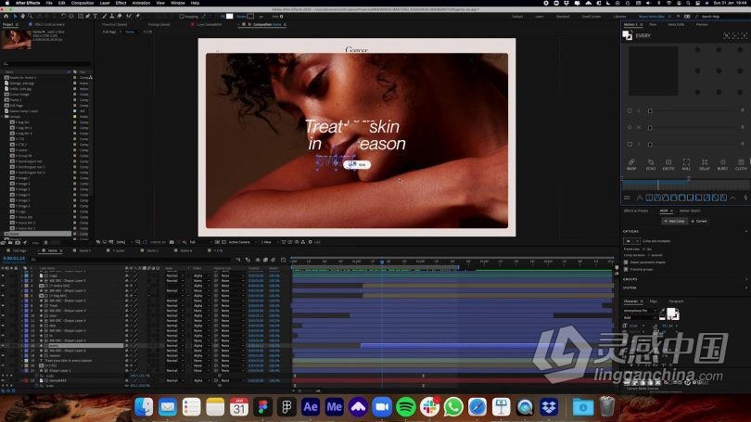The height and width of the screenshot is (422, 751).
Task: Switch to the Effect Controls tab
Action: (x=49, y=24)
